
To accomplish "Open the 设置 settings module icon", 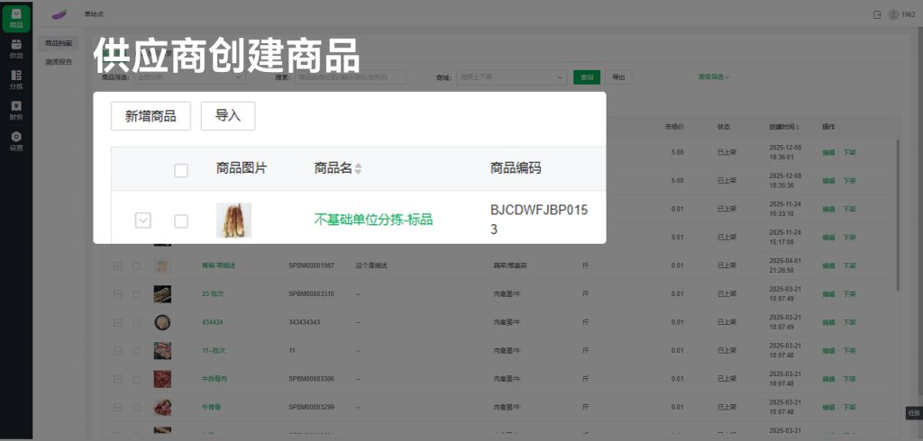I will (x=16, y=140).
